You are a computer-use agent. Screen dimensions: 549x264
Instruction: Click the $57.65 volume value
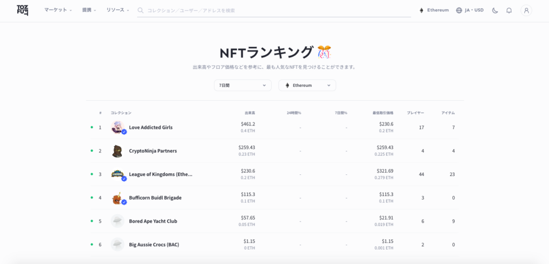[x=248, y=218]
